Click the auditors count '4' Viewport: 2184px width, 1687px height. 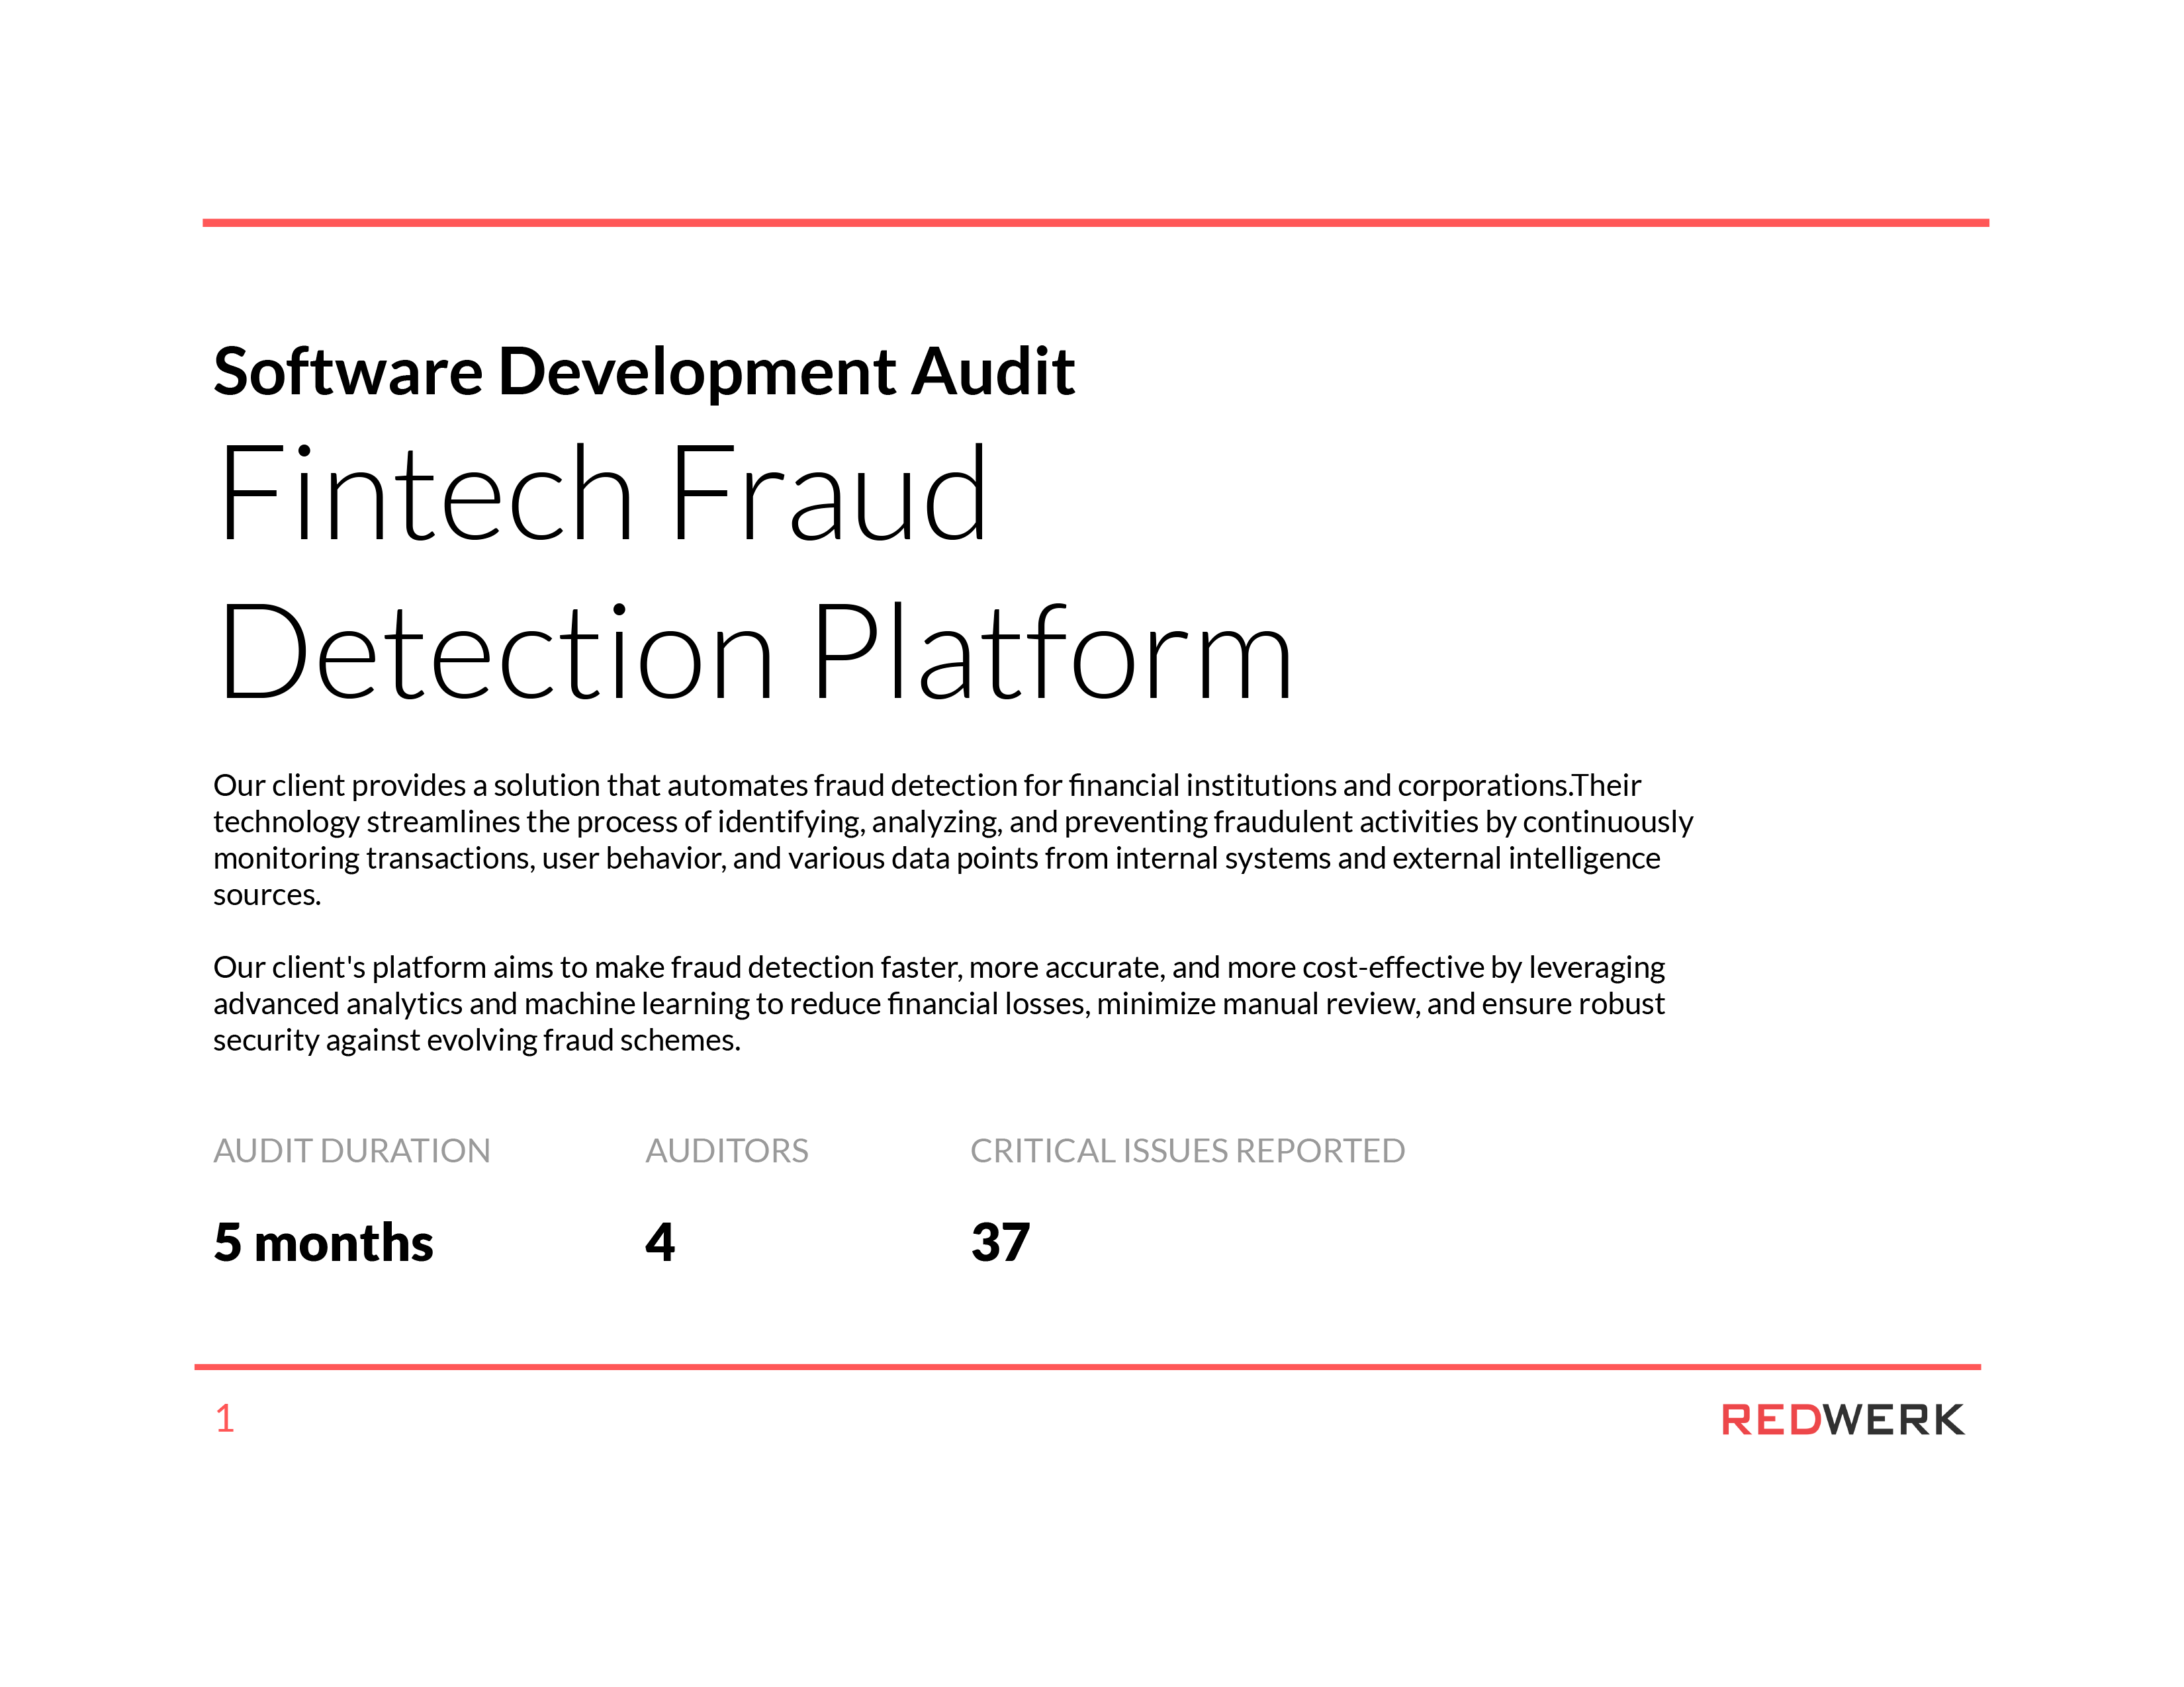click(x=660, y=1243)
